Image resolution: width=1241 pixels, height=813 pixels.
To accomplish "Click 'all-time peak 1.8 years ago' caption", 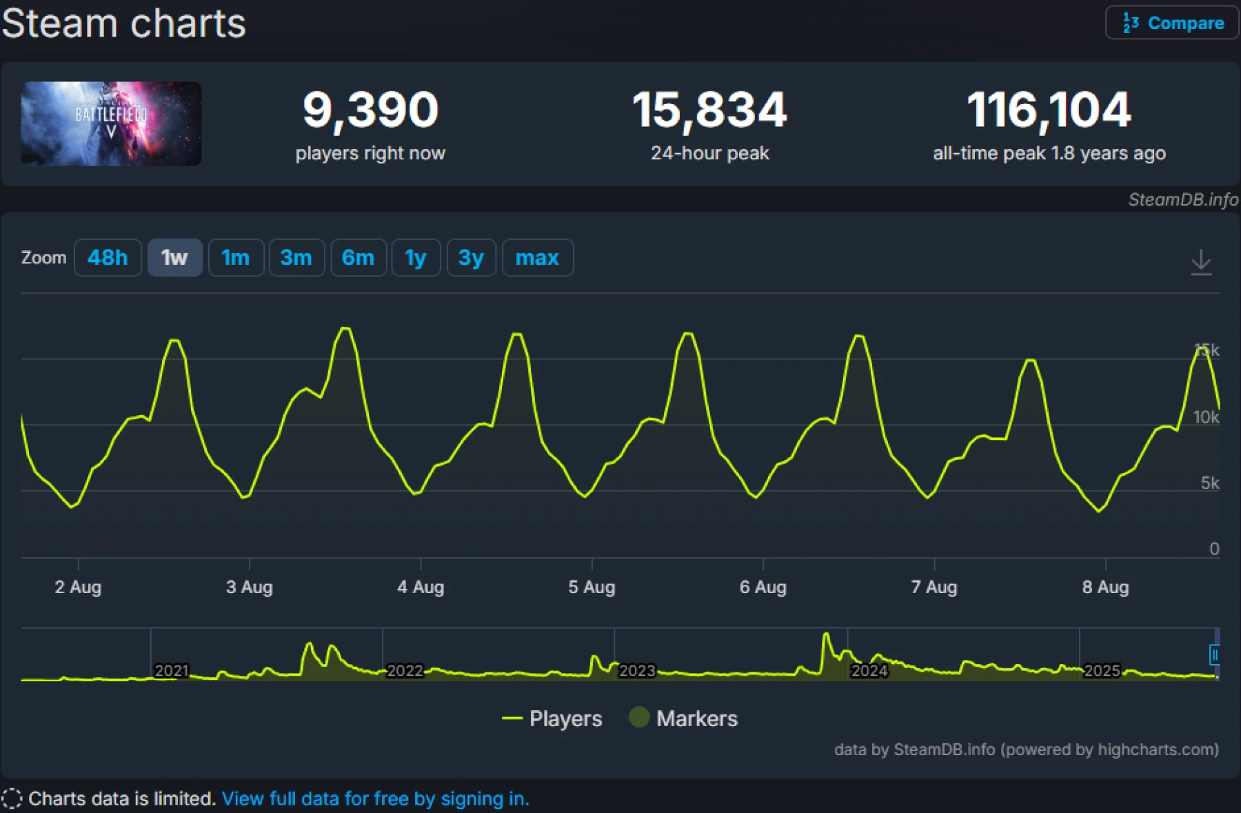I will pyautogui.click(x=1049, y=153).
